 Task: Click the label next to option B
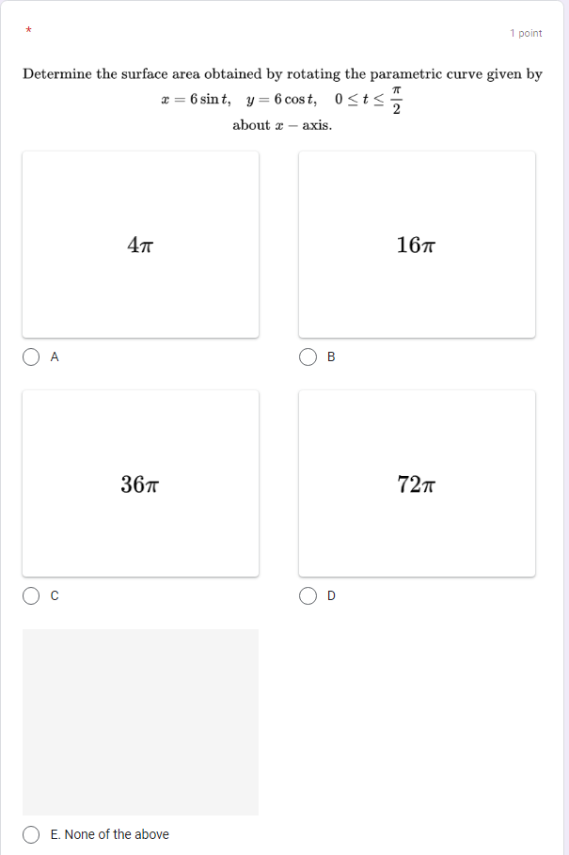point(330,356)
